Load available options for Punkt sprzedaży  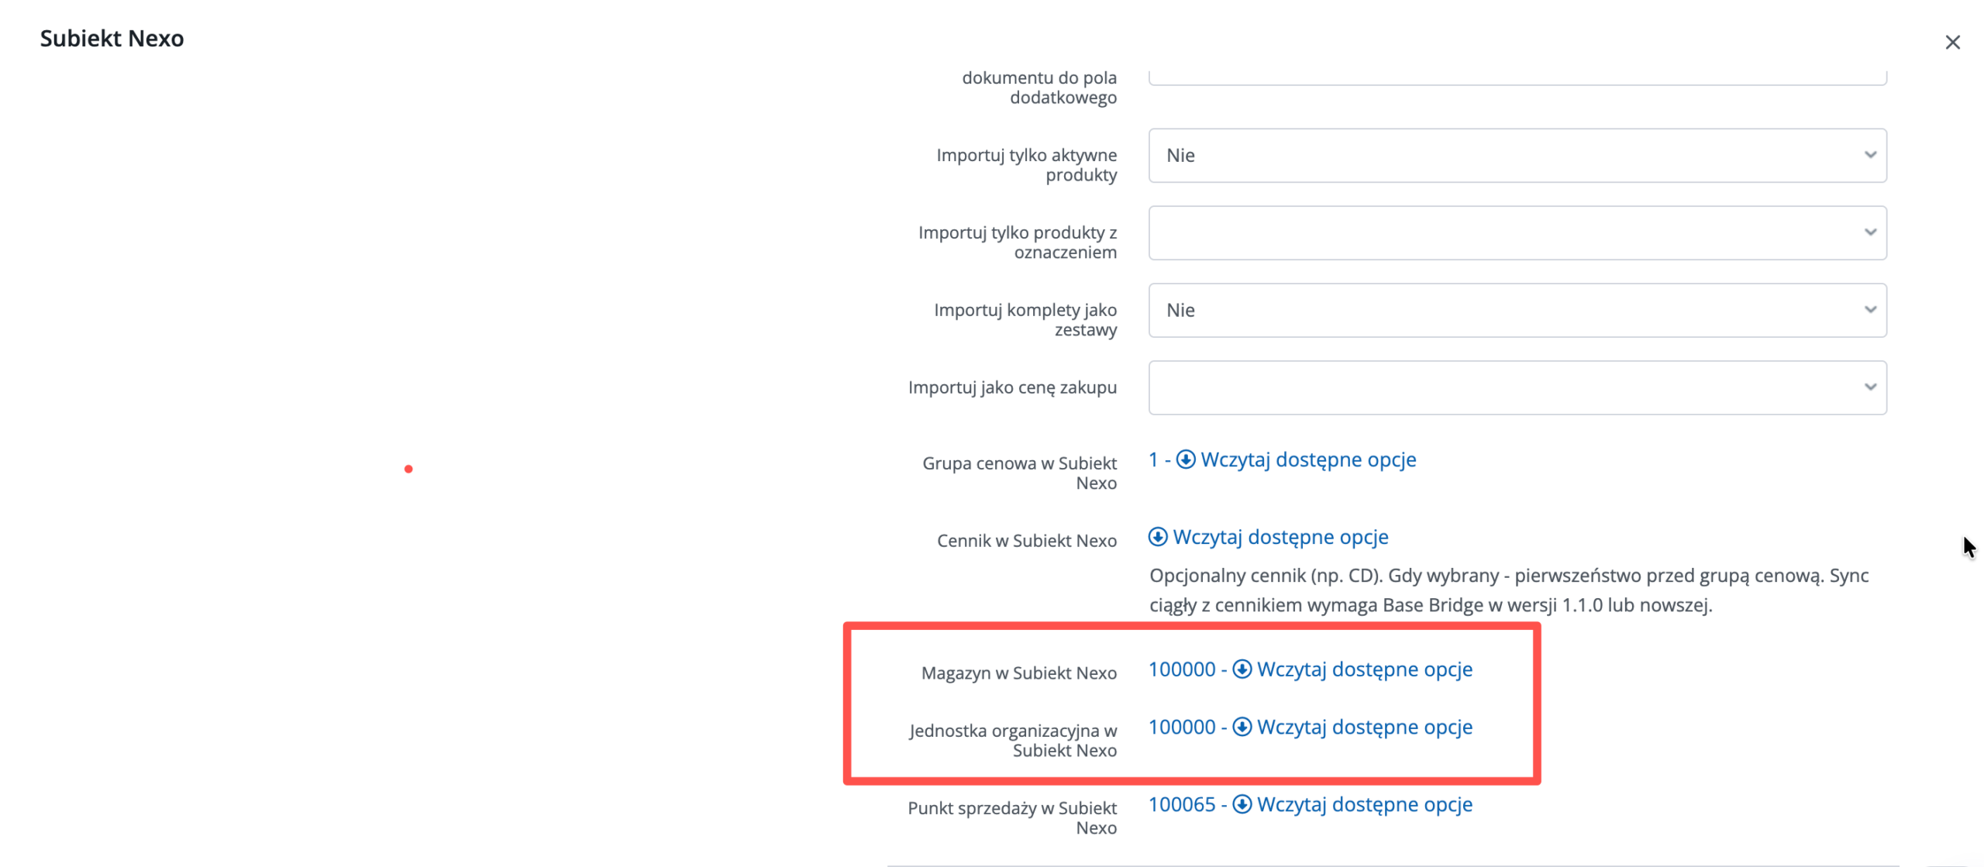point(1364,805)
